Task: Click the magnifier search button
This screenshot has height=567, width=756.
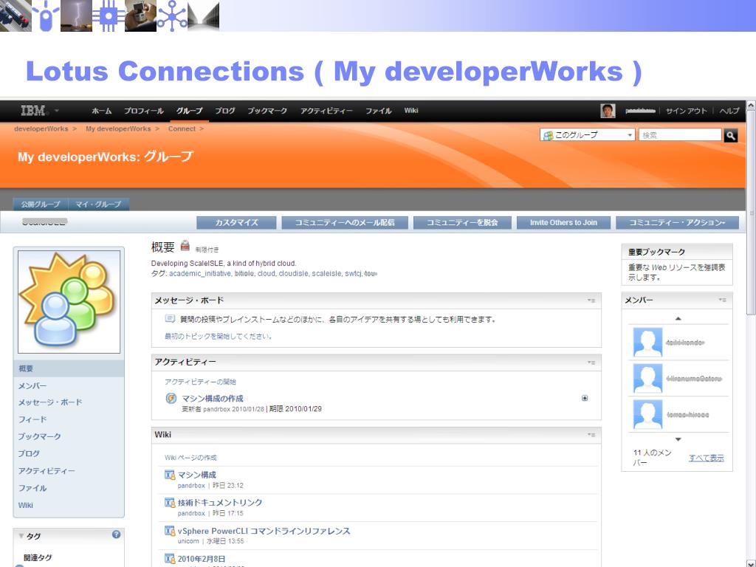Action: (731, 136)
